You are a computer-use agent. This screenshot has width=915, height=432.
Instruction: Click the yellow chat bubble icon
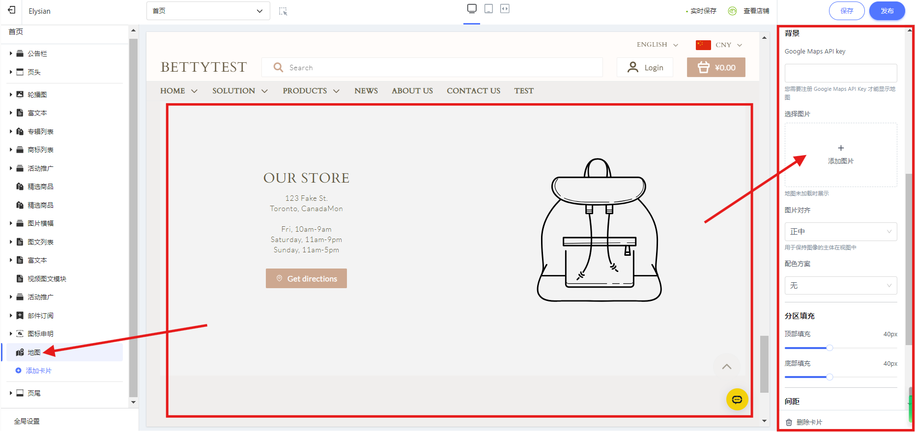(737, 399)
